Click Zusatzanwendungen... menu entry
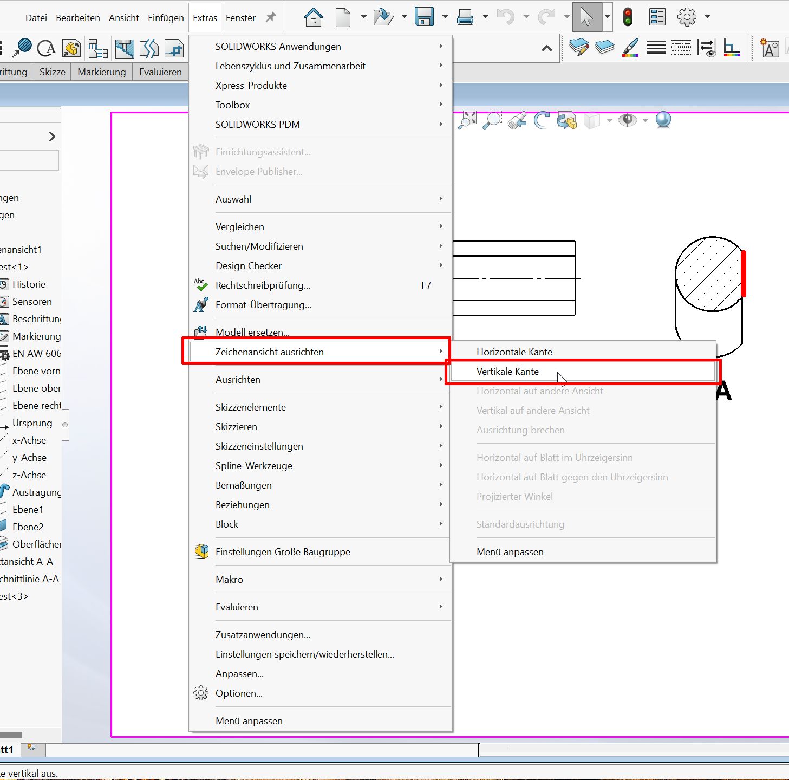The height and width of the screenshot is (780, 789). coord(320,635)
